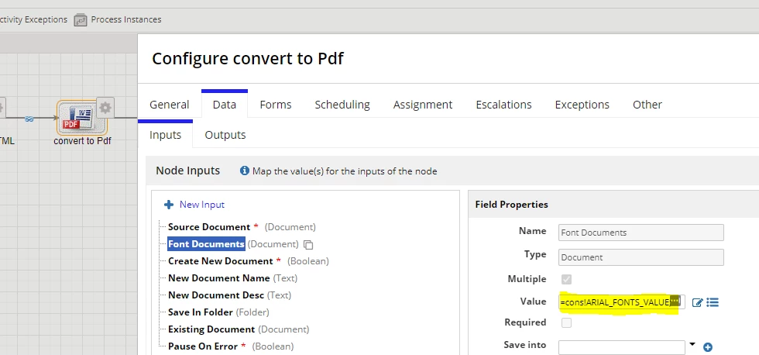Open the Escalations tab

(x=503, y=105)
